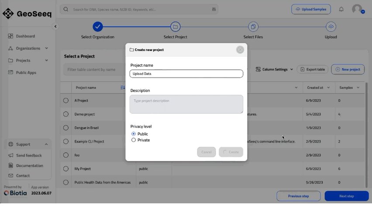Collapse the sidebar with the arrow button
The height and width of the screenshot is (209, 372).
click(x=55, y=27)
